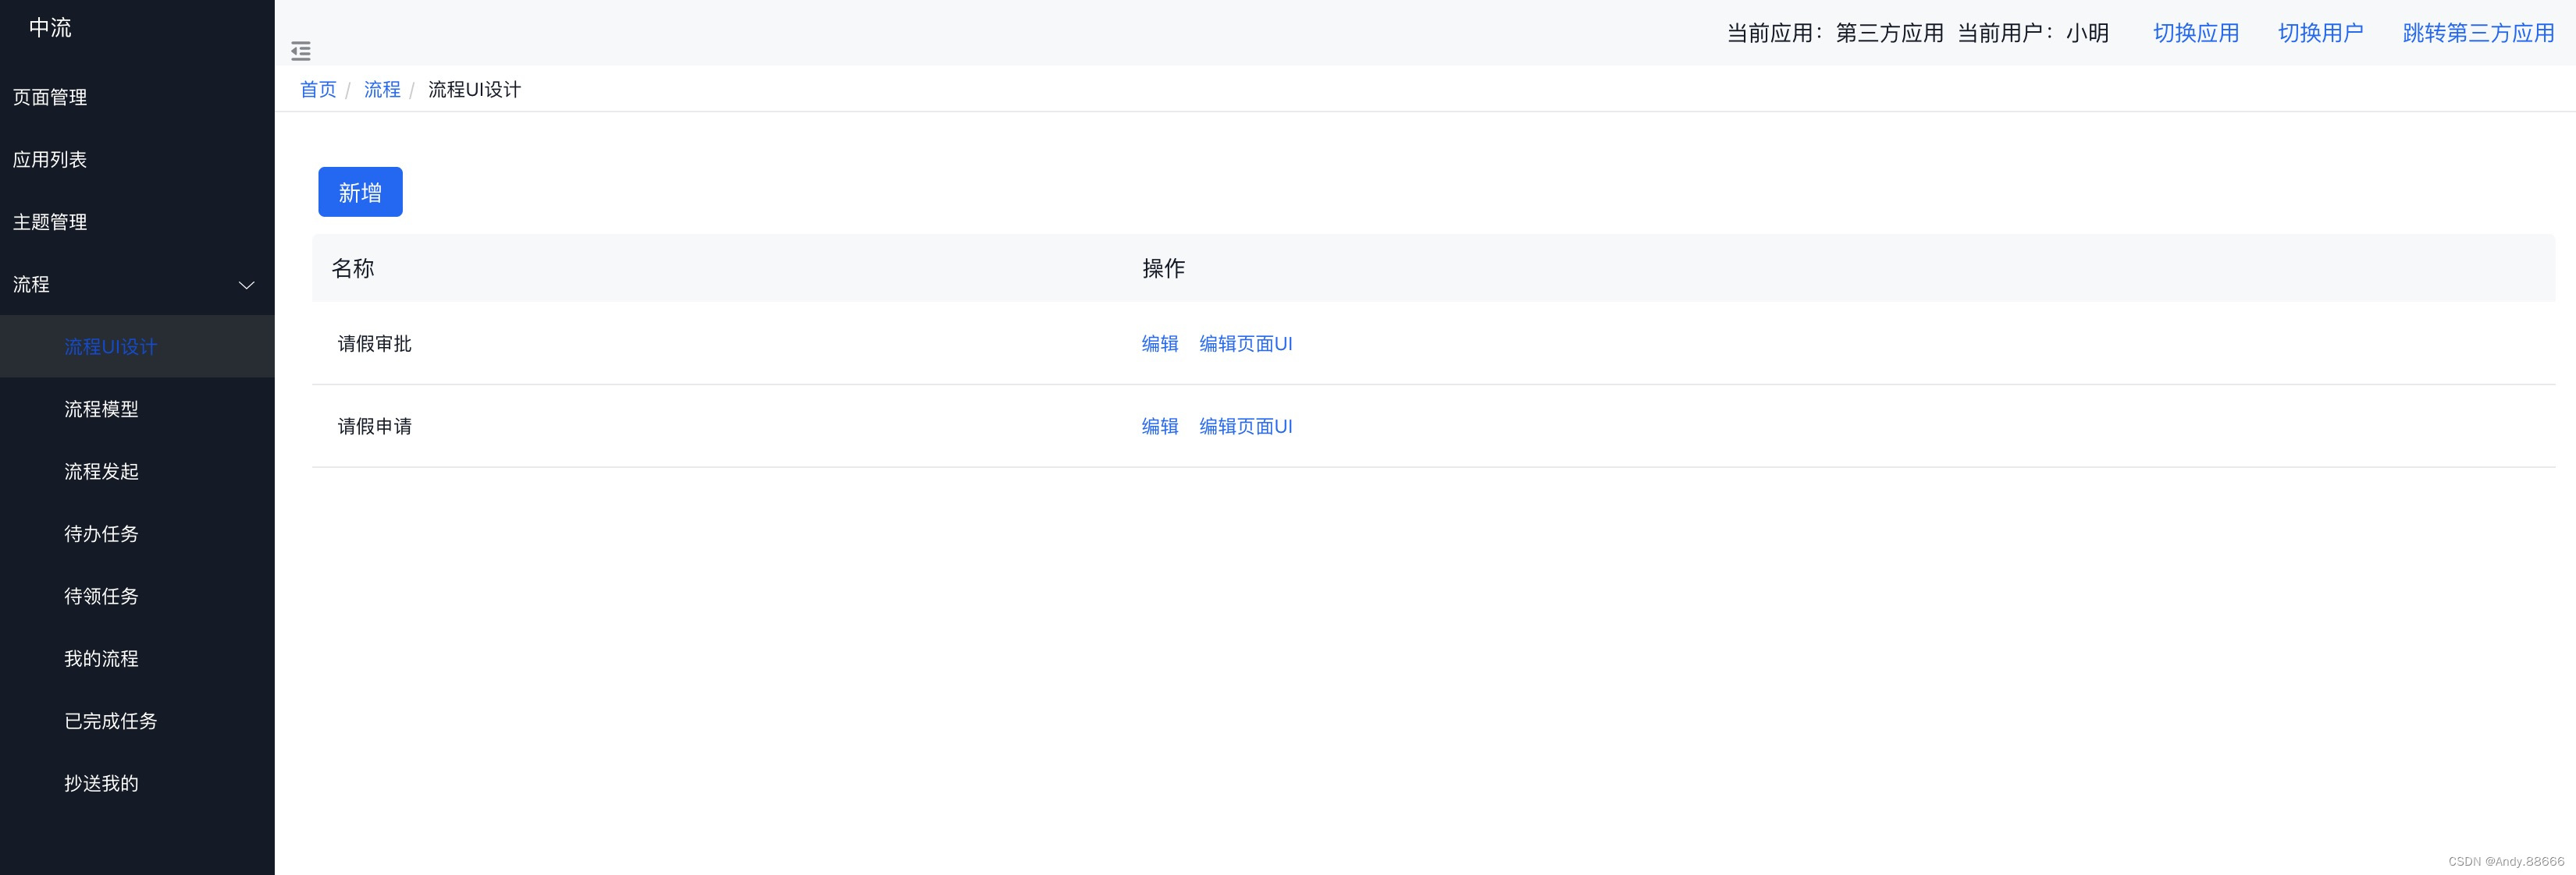
Task: Go to 主题管理 menu item
Action: pos(50,223)
